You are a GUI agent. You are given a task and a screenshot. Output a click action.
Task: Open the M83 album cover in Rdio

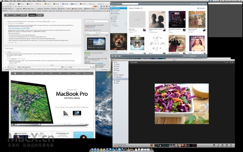[177, 19]
